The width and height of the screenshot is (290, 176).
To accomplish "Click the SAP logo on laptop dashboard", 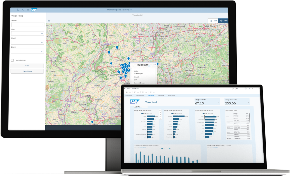I will point(134,102).
